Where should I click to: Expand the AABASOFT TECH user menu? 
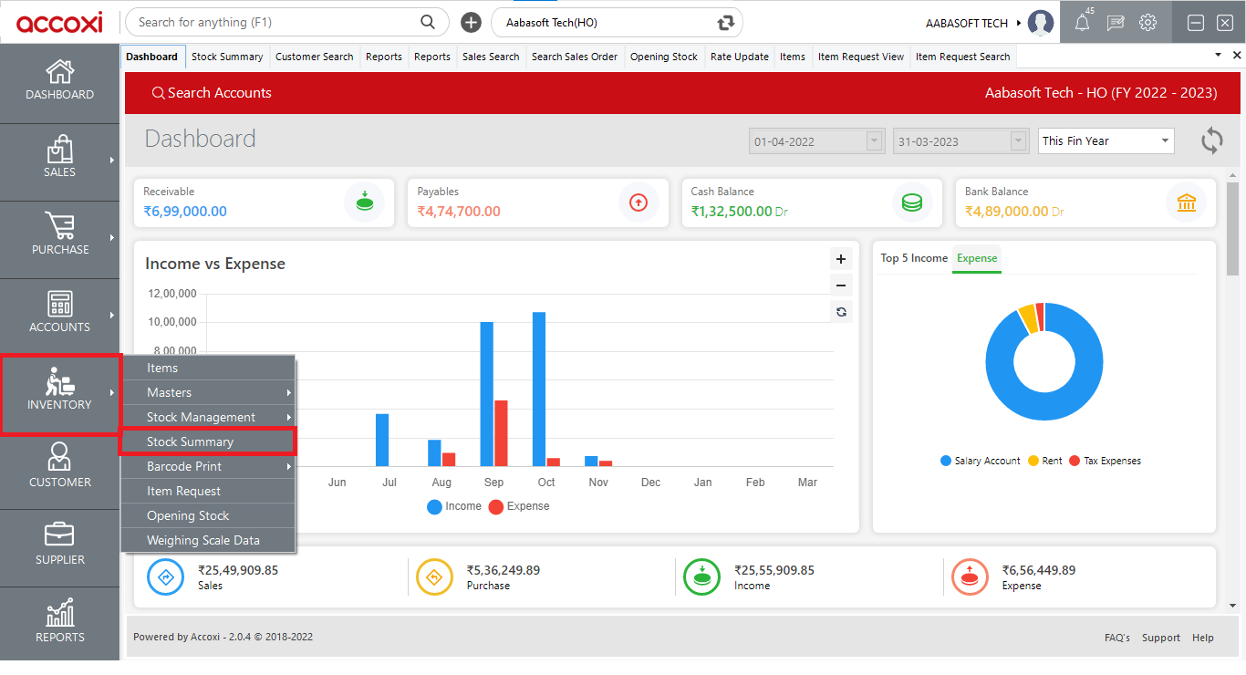coord(973,23)
